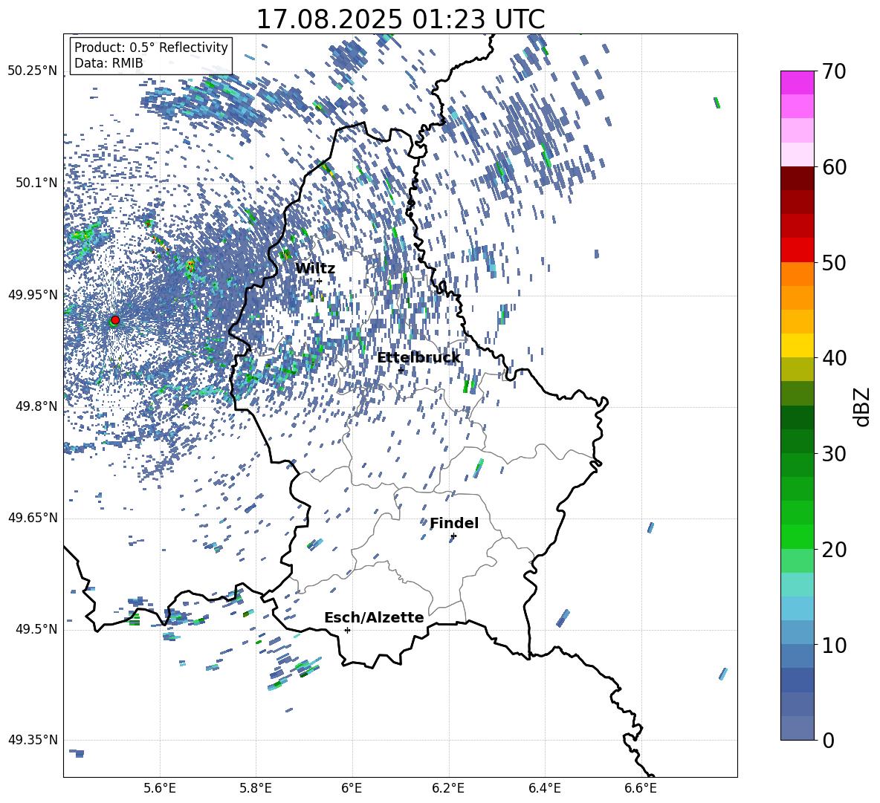Click the Esch/Alzette station cross marker
Viewport: 880px width, 803px height.
tap(347, 630)
